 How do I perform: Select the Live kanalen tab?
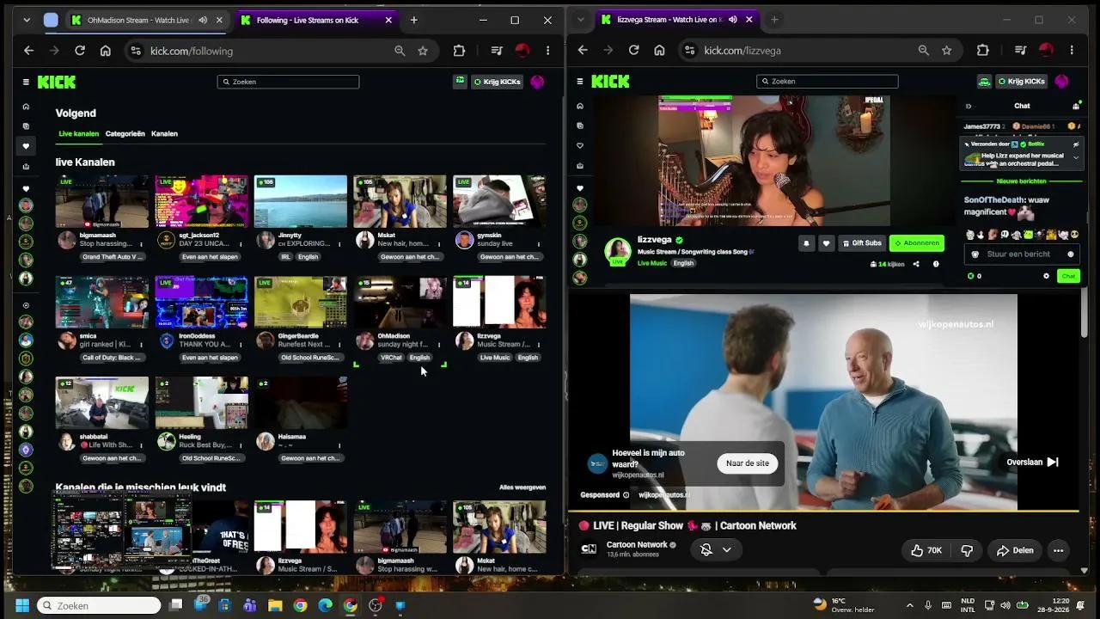point(78,133)
